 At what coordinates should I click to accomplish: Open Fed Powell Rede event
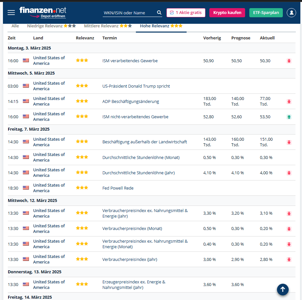coord(118,188)
